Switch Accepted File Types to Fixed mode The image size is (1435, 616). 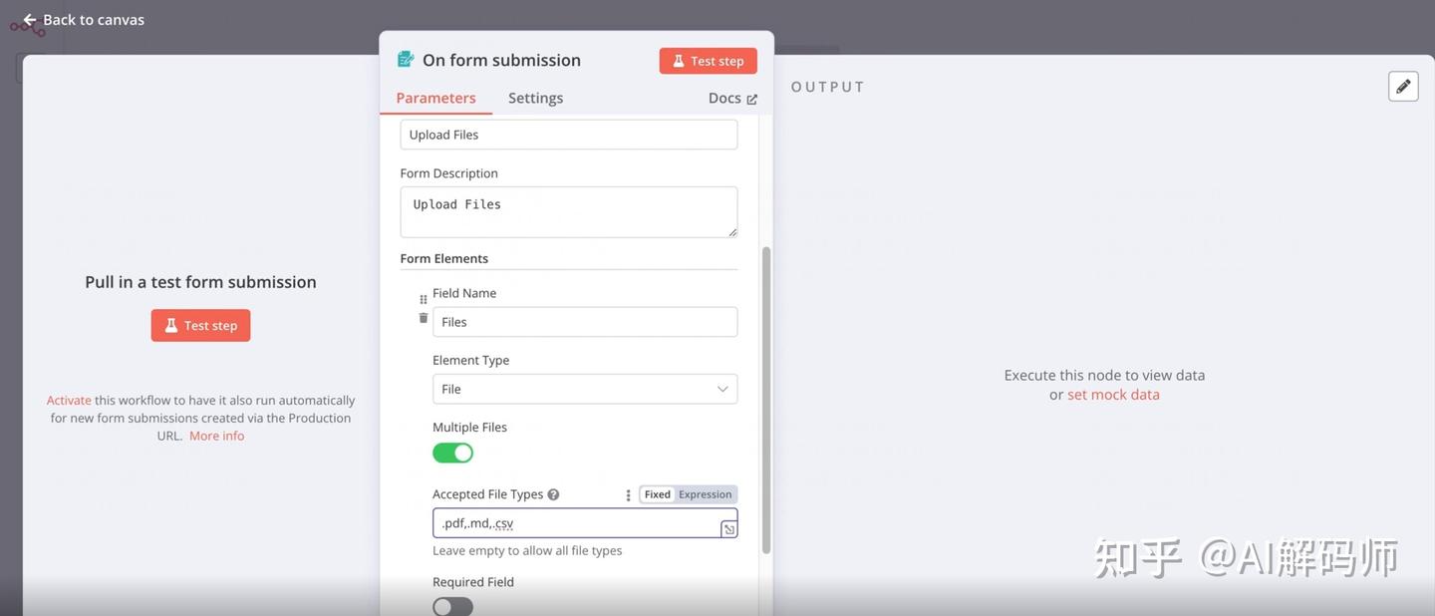click(657, 494)
